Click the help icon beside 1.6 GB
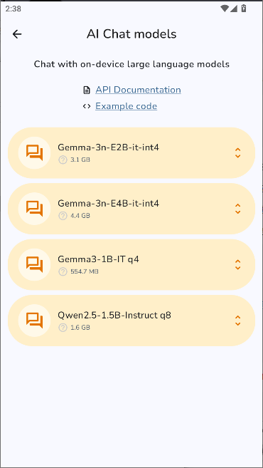 [63, 328]
